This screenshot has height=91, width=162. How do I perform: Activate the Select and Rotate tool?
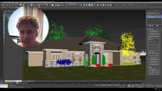pos(34,5)
